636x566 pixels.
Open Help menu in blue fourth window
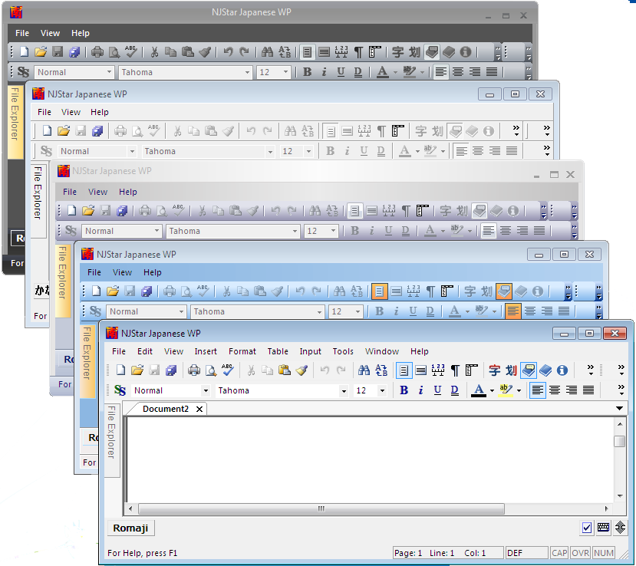tap(152, 272)
